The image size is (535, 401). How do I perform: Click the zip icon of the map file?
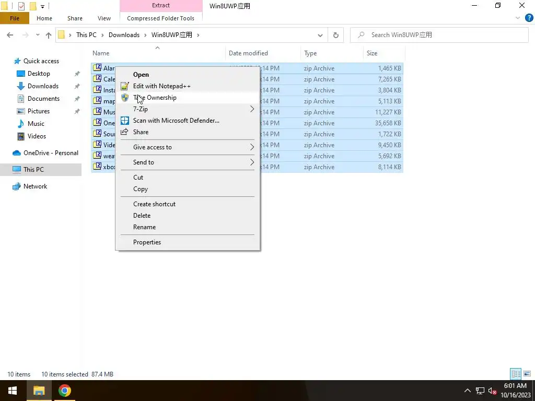97,101
